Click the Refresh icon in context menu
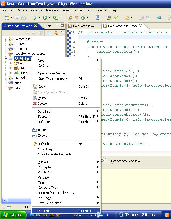Viewport: 171px width, 219px height. click(x=35, y=144)
